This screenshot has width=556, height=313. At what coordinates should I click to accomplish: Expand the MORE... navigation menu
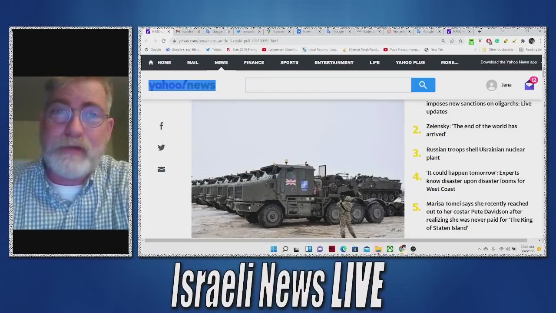click(450, 63)
